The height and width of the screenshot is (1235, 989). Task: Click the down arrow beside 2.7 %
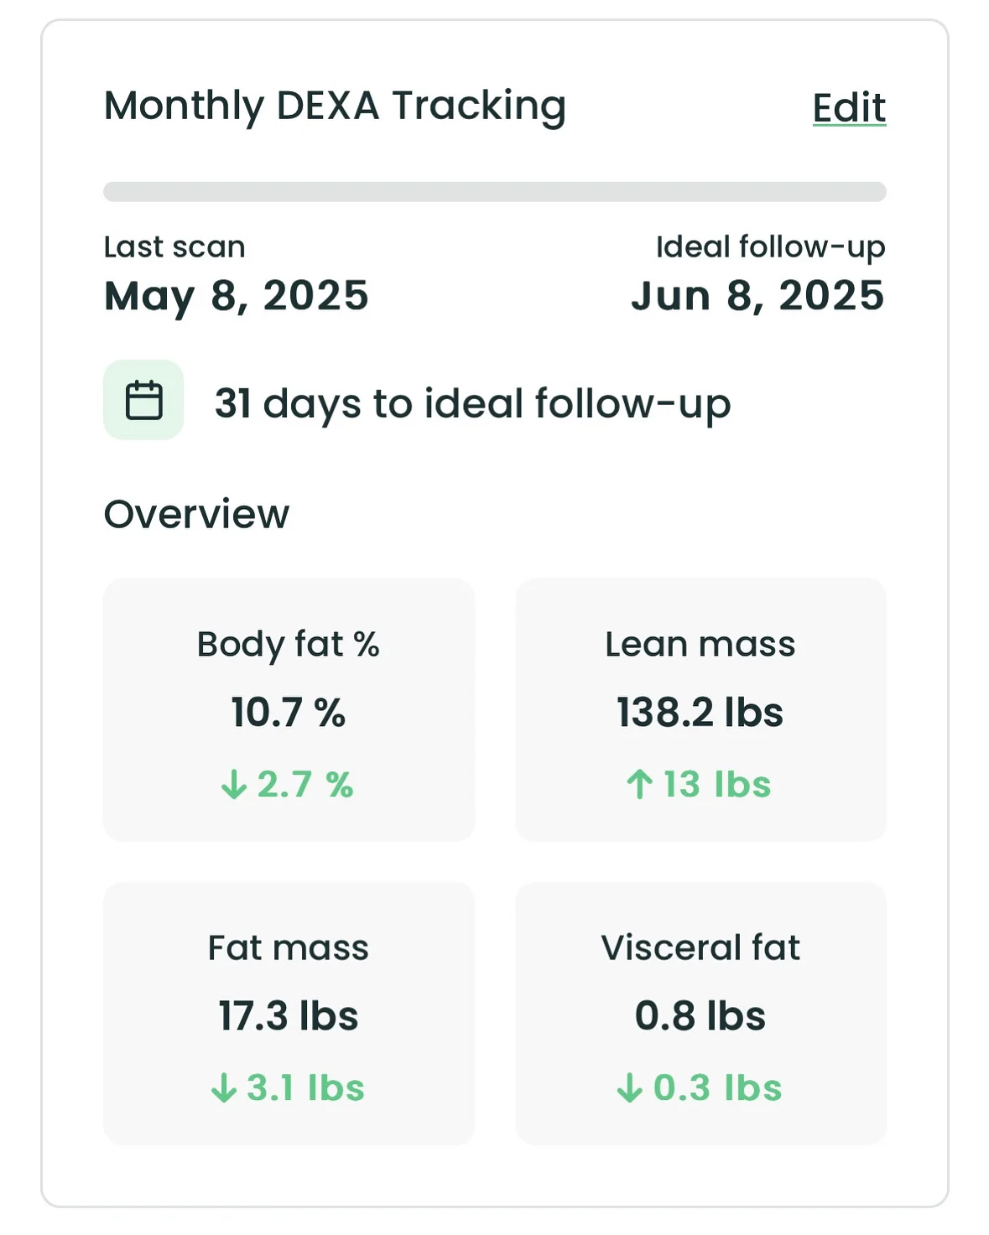pyautogui.click(x=234, y=785)
